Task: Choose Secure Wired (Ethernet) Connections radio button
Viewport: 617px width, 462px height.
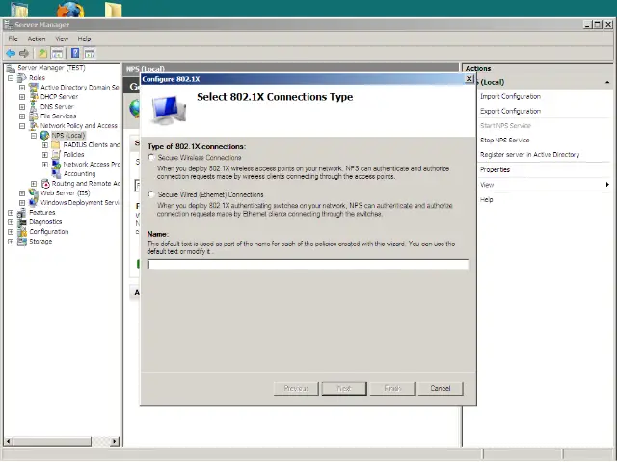Action: 151,194
